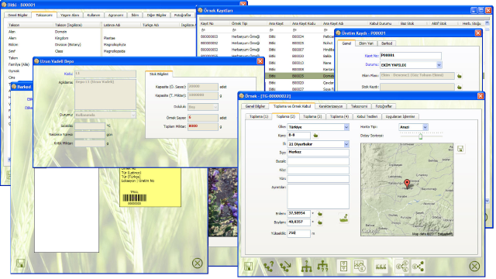
Task: Click the save map icon beside the map
Action: (460, 149)
